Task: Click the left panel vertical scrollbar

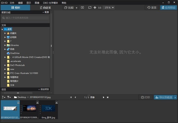Action: pos(51,46)
